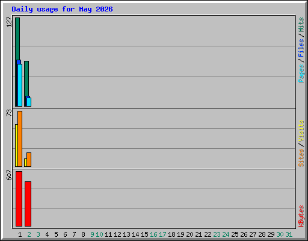Click the yellow Visits bar for day 2

(x=25, y=163)
